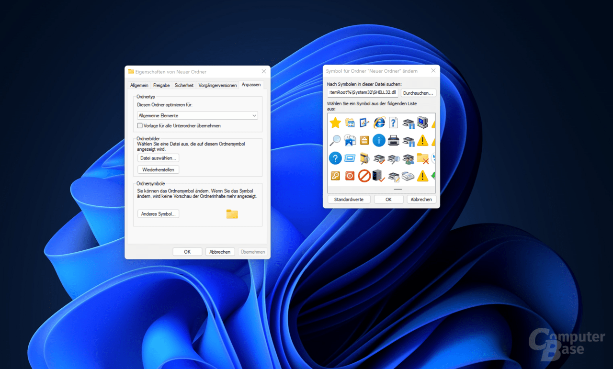613x369 pixels.
Task: Open the Vorgängerversionen tab
Action: click(x=217, y=85)
